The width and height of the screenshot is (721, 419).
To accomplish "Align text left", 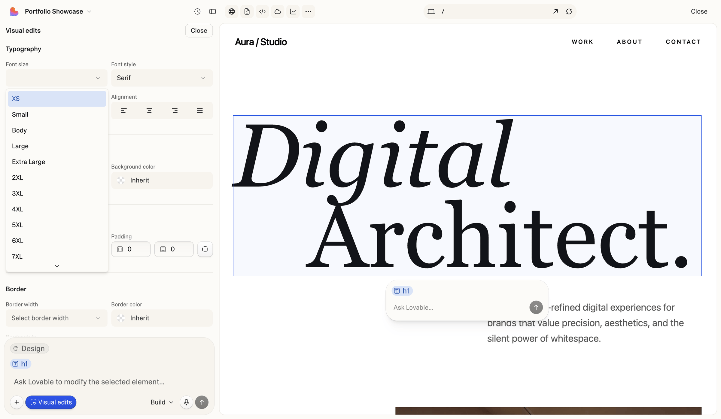I will point(124,111).
